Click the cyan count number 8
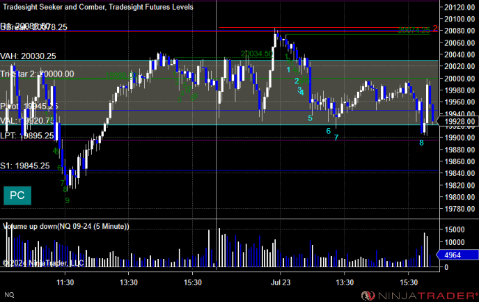The width and height of the screenshot is (479, 302). pos(422,143)
